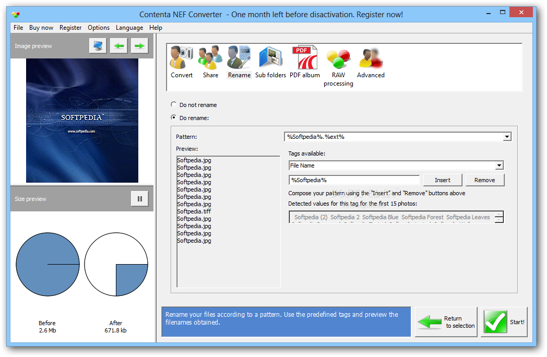Click detected value Softpedia Leaves
Screen dimensions: 547x357
coord(468,217)
